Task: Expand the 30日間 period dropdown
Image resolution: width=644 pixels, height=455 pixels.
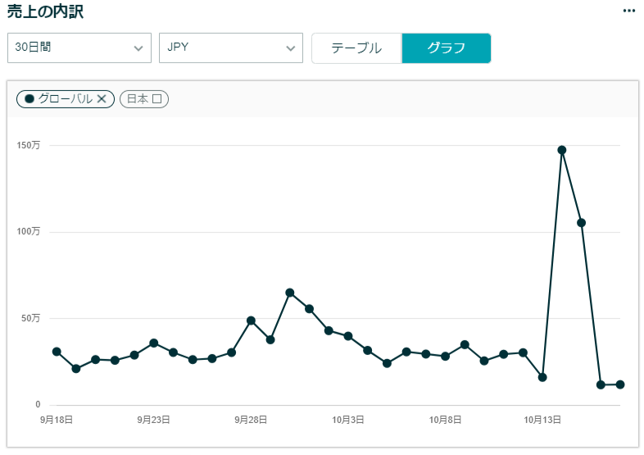Action: click(x=79, y=48)
